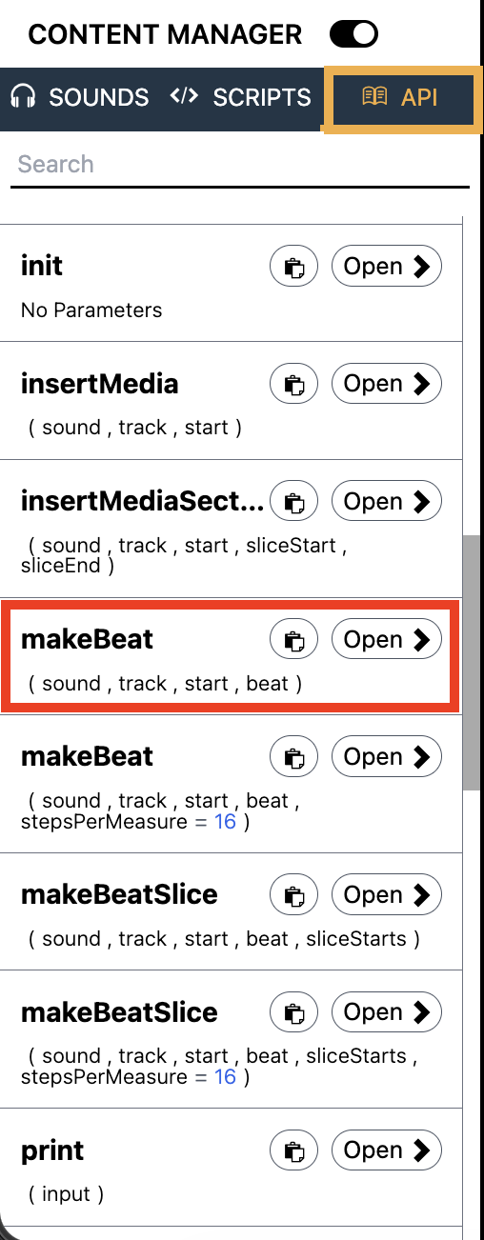Image resolution: width=484 pixels, height=1240 pixels.
Task: Copy makeBeatSlice with stepsPerMeasure to clipboard
Action: pos(294,1012)
